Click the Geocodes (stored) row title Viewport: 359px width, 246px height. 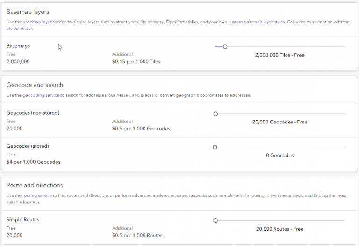coord(28,146)
